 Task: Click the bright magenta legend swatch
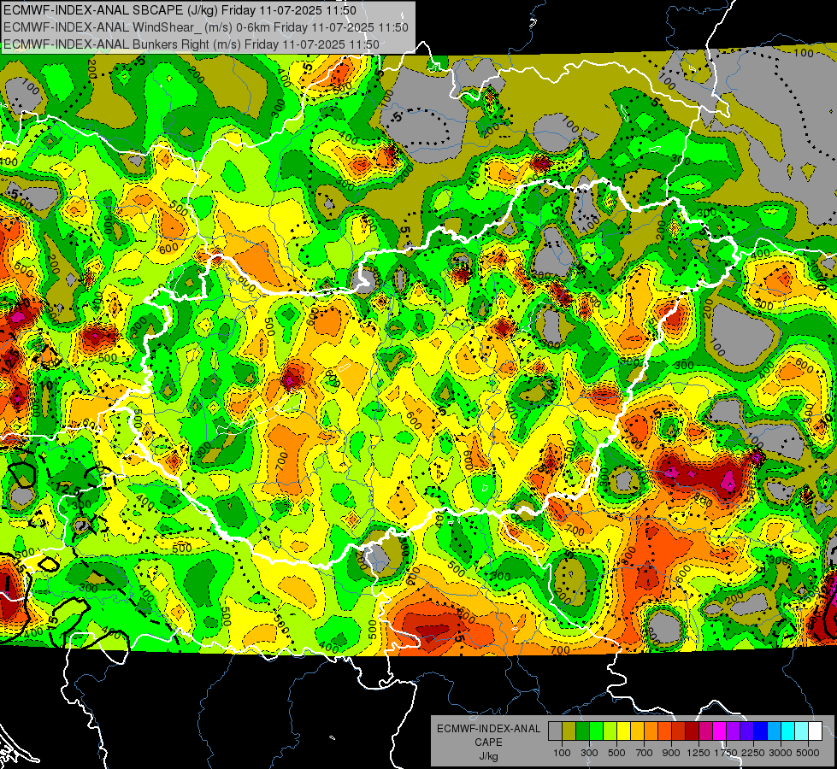[x=719, y=731]
